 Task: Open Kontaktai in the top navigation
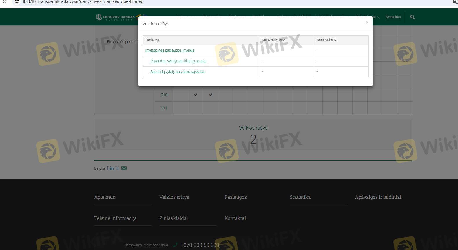coord(393,17)
